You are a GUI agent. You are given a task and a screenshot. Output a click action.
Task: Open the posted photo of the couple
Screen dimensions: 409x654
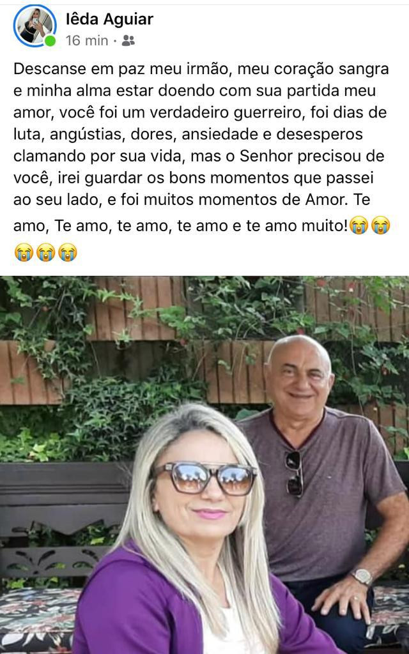pos(204,465)
